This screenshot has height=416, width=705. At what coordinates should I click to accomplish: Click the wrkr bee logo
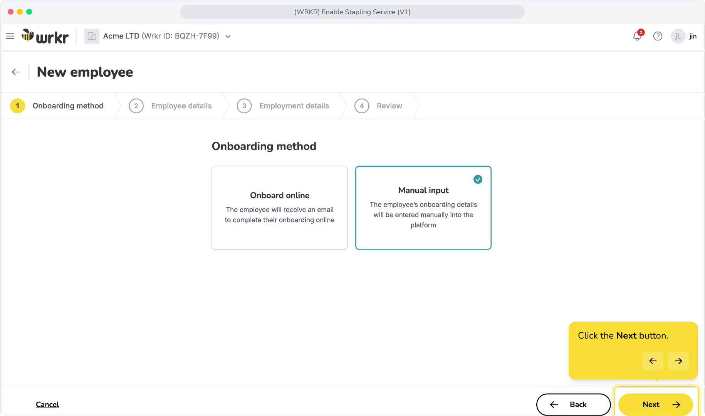45,36
